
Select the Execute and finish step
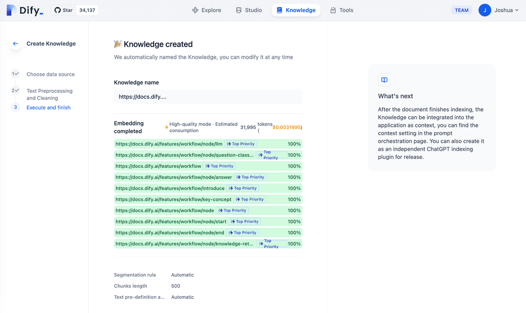click(48, 108)
